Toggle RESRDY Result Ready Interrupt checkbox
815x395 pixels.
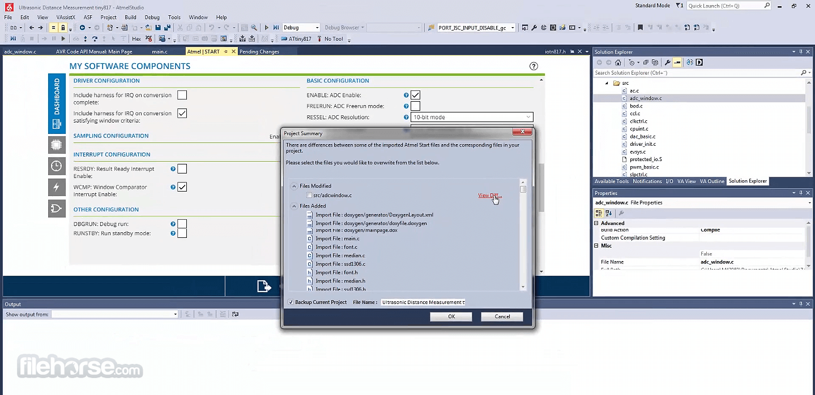pyautogui.click(x=182, y=168)
